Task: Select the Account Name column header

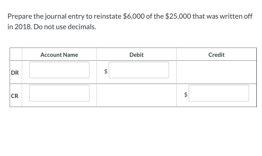Action: (x=59, y=54)
